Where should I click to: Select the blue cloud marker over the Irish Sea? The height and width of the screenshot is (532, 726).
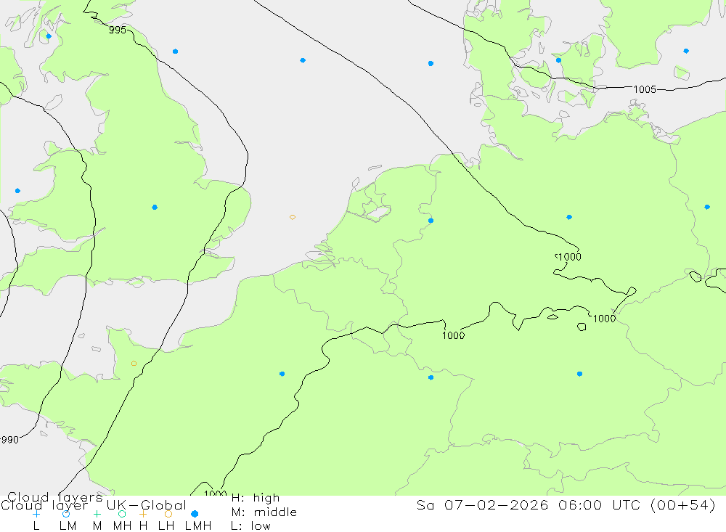coord(17,191)
